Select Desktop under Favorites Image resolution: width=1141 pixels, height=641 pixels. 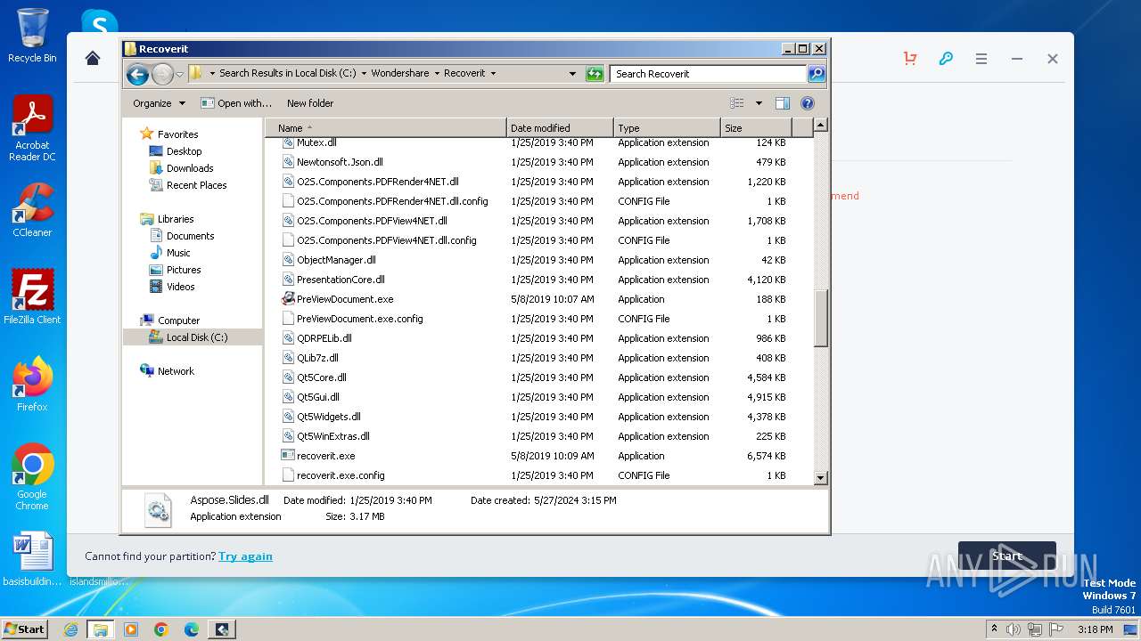point(184,151)
